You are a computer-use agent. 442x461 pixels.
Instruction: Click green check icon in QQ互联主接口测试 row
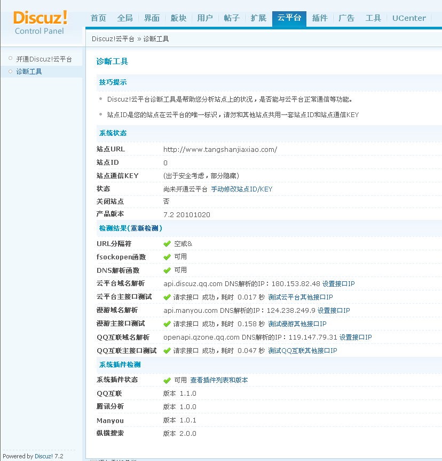(x=167, y=351)
